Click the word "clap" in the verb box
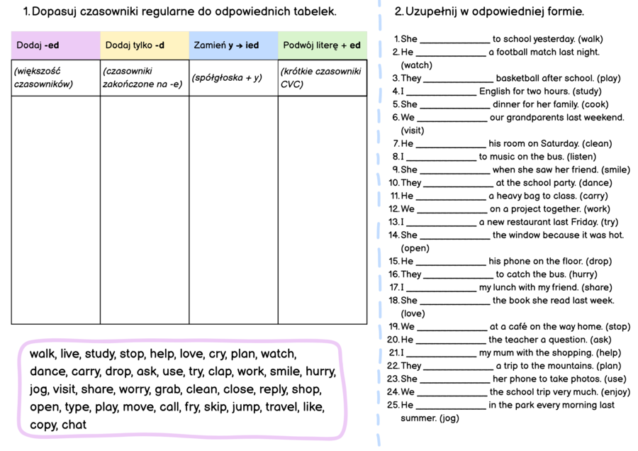The width and height of the screenshot is (638, 451). click(x=219, y=372)
